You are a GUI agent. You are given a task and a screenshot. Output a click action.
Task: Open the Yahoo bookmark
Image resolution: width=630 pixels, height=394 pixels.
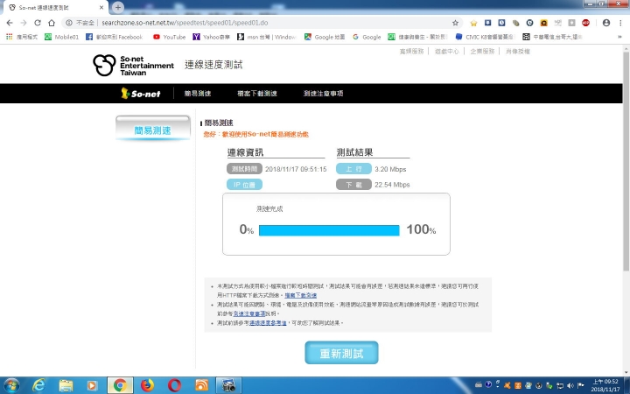click(212, 37)
